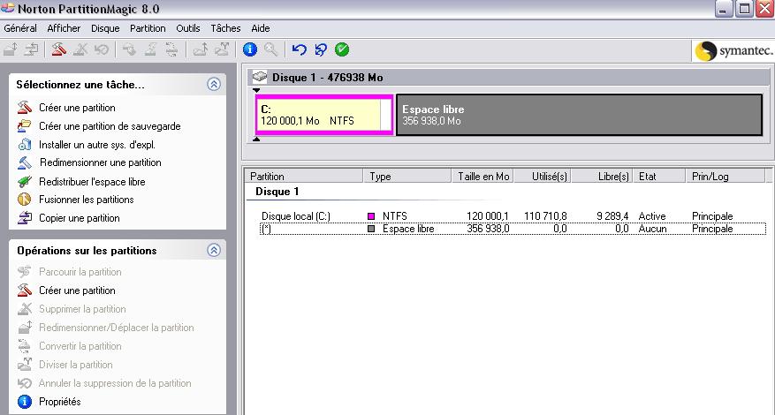Screen dimensions: 775x415
Task: Open the Aide menu
Action: point(261,28)
